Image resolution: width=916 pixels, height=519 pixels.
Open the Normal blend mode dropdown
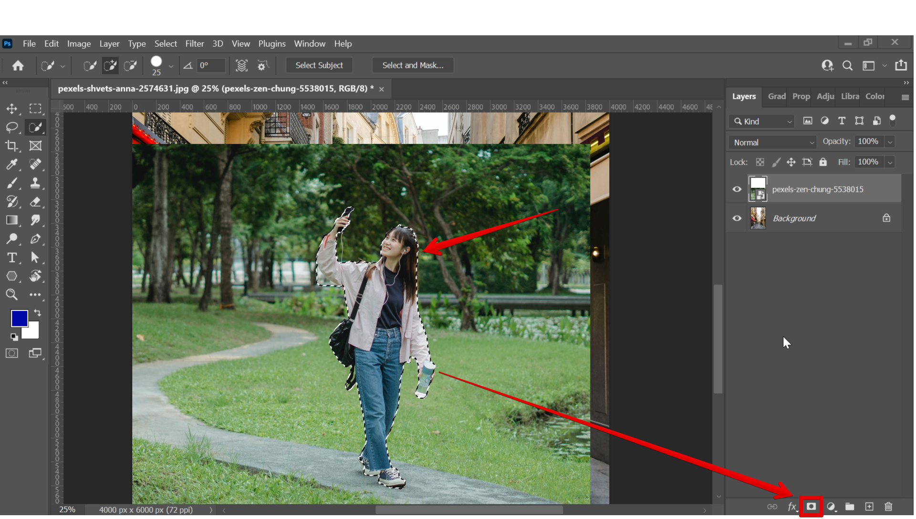[772, 143]
